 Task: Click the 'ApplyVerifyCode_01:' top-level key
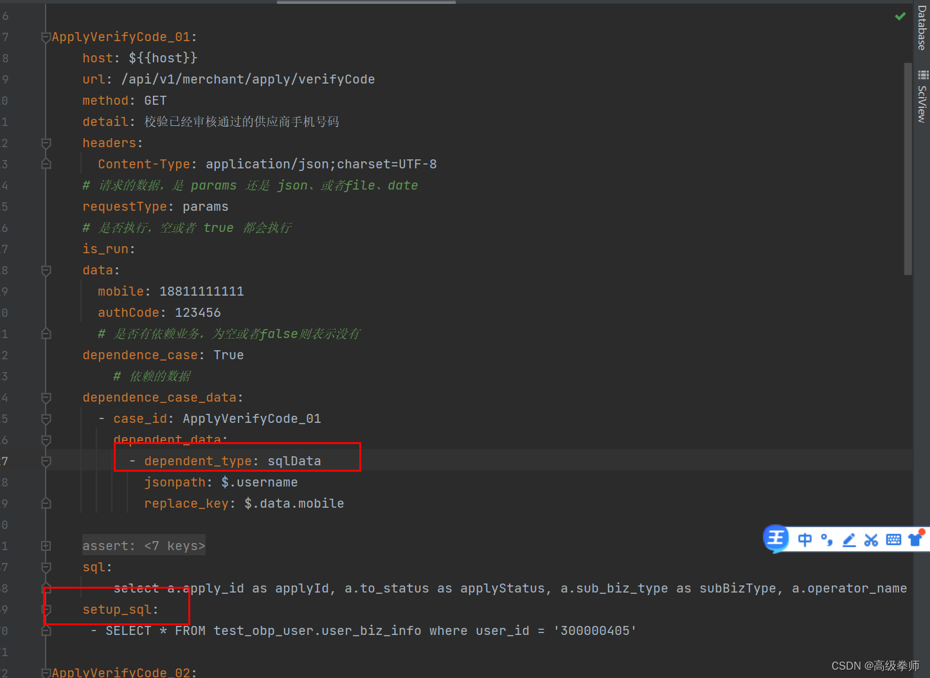click(124, 37)
